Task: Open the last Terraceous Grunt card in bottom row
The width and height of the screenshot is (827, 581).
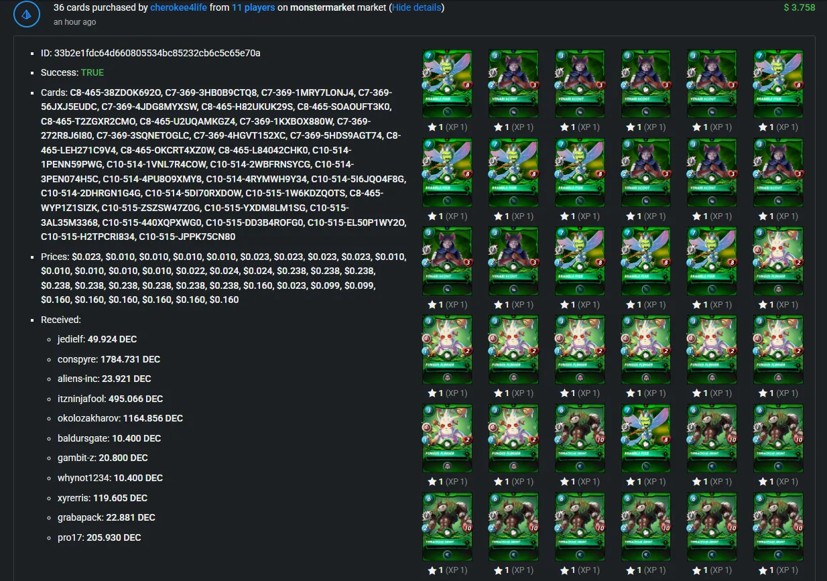Action: pyautogui.click(x=778, y=527)
